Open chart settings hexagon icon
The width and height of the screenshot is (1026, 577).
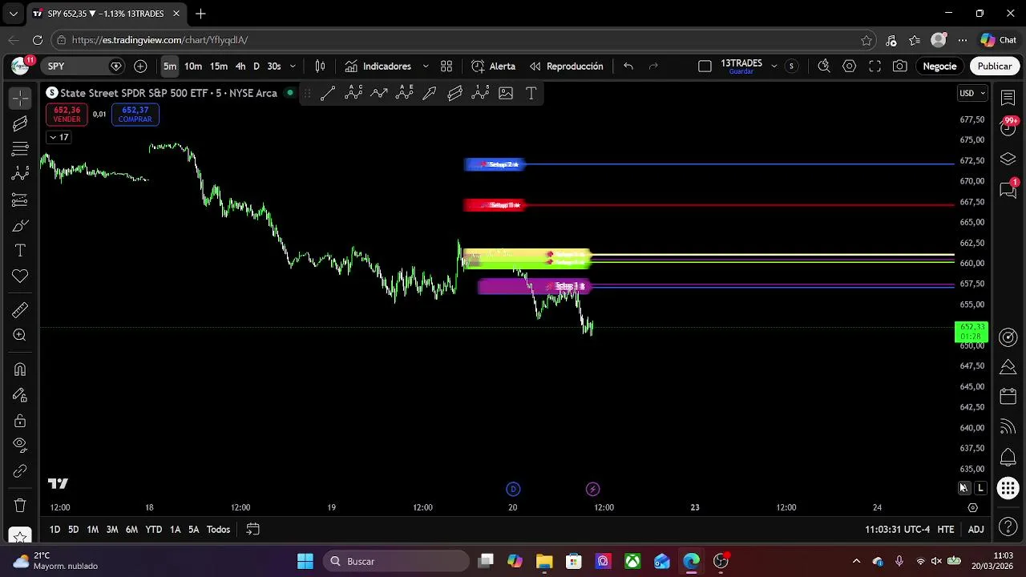click(x=849, y=67)
